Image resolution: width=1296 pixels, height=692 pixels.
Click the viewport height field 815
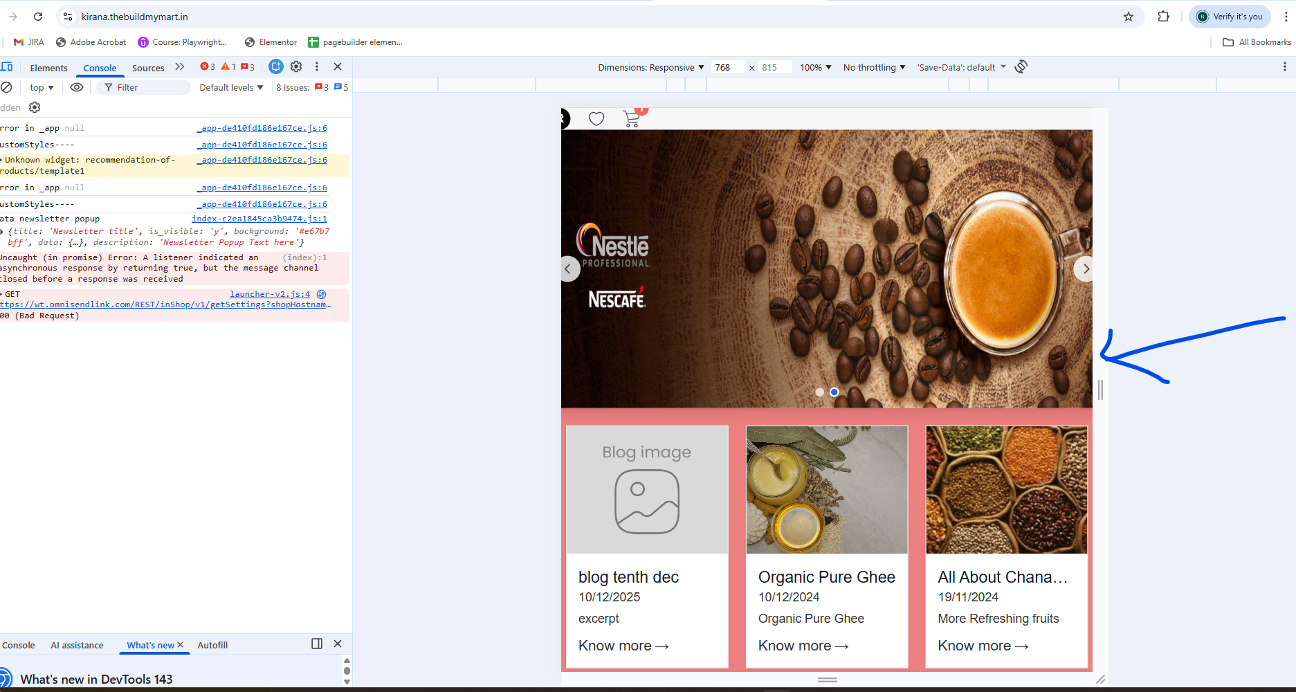coord(775,67)
